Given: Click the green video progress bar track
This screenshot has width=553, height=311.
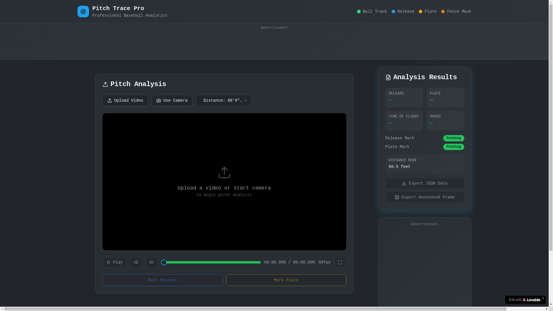Looking at the screenshot, I should 211,262.
